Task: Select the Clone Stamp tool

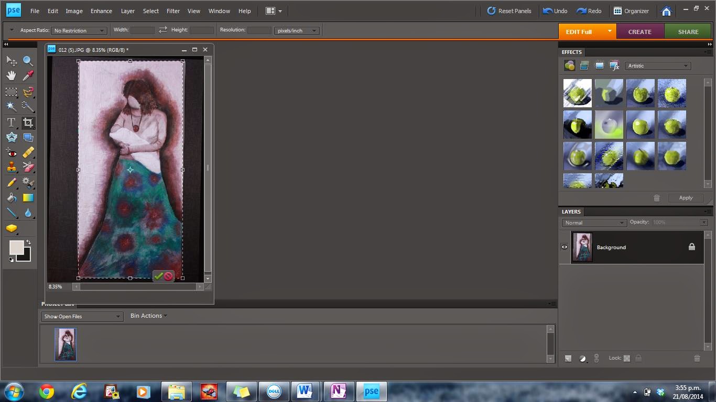Action: pyautogui.click(x=12, y=167)
